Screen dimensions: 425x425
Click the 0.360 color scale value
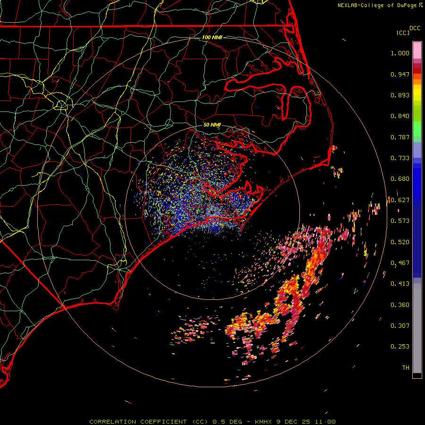(x=400, y=305)
